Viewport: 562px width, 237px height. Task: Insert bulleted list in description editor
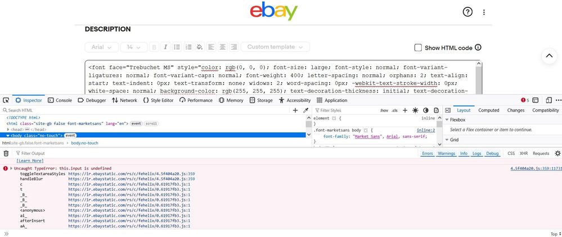click(177, 47)
